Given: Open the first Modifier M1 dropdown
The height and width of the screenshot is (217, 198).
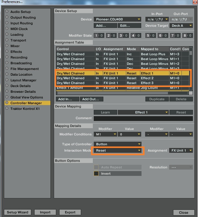Looking at the screenshot, I should (x=105, y=134).
